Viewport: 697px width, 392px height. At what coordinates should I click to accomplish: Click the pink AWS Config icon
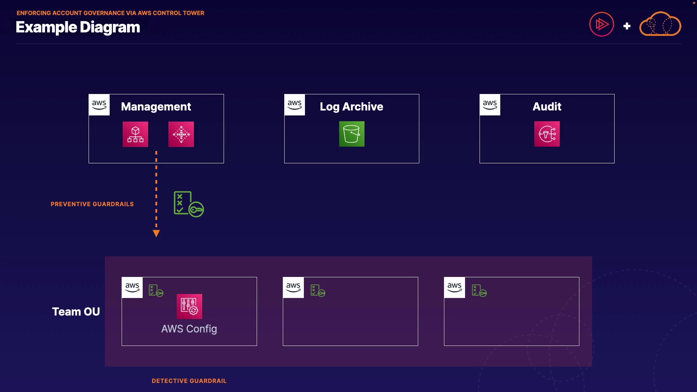[x=189, y=306]
